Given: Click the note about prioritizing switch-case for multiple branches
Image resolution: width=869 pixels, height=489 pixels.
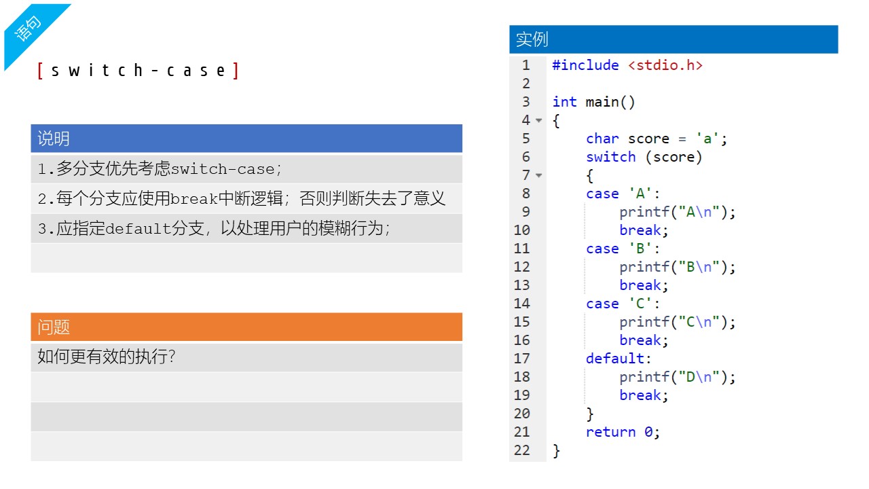Looking at the screenshot, I should (160, 169).
